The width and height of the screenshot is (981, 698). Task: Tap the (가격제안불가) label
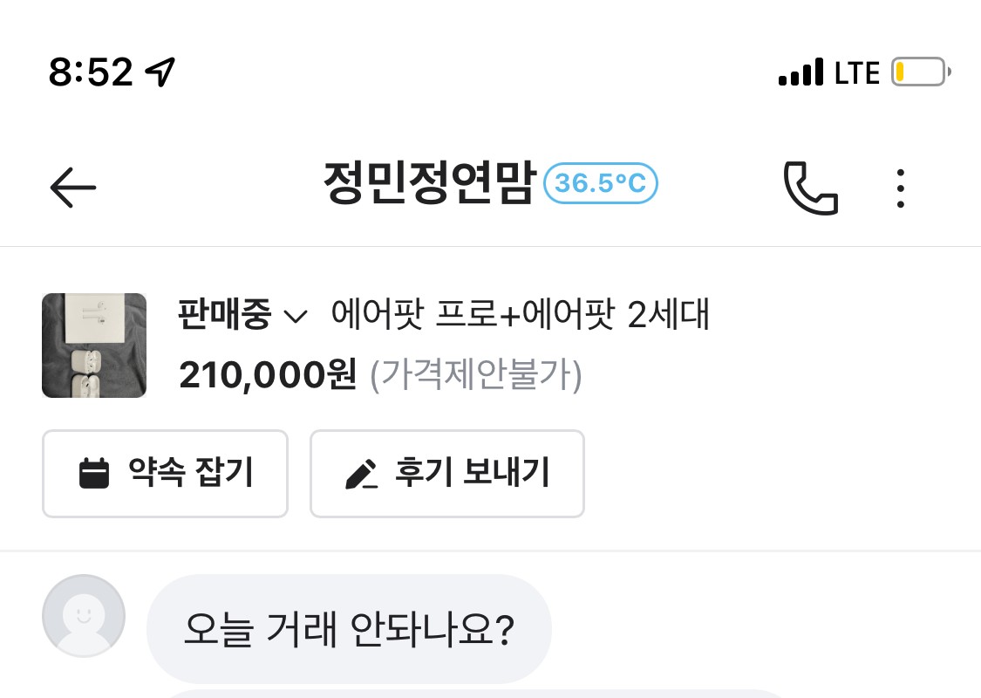pos(476,376)
